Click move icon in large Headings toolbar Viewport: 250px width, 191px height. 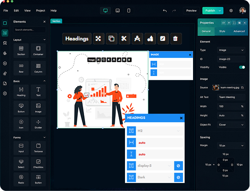pos(99,39)
